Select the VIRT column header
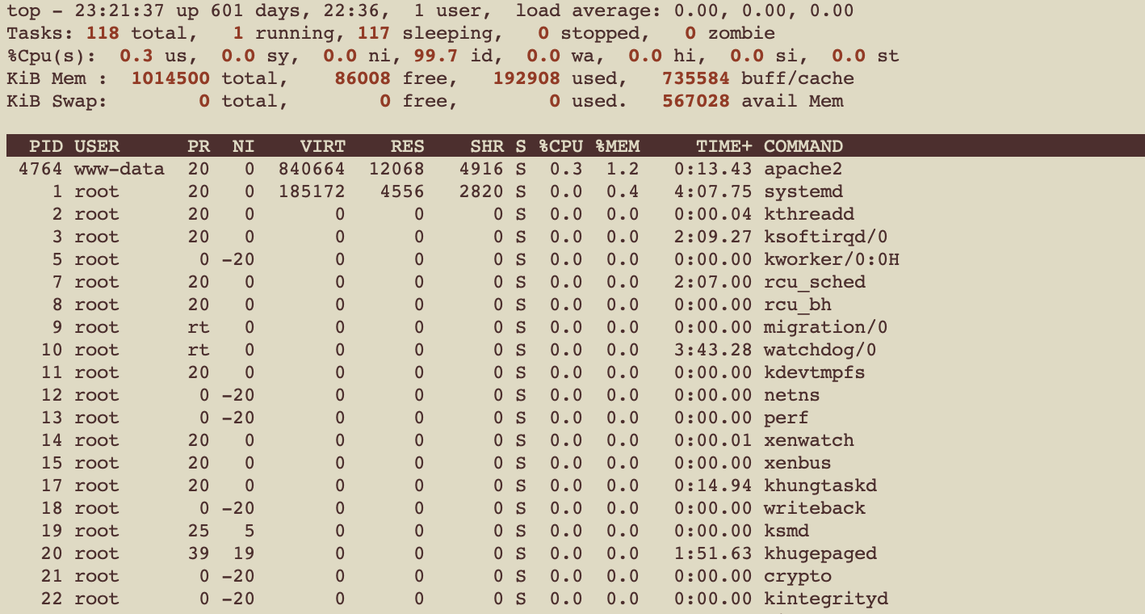The width and height of the screenshot is (1145, 614). 323,146
